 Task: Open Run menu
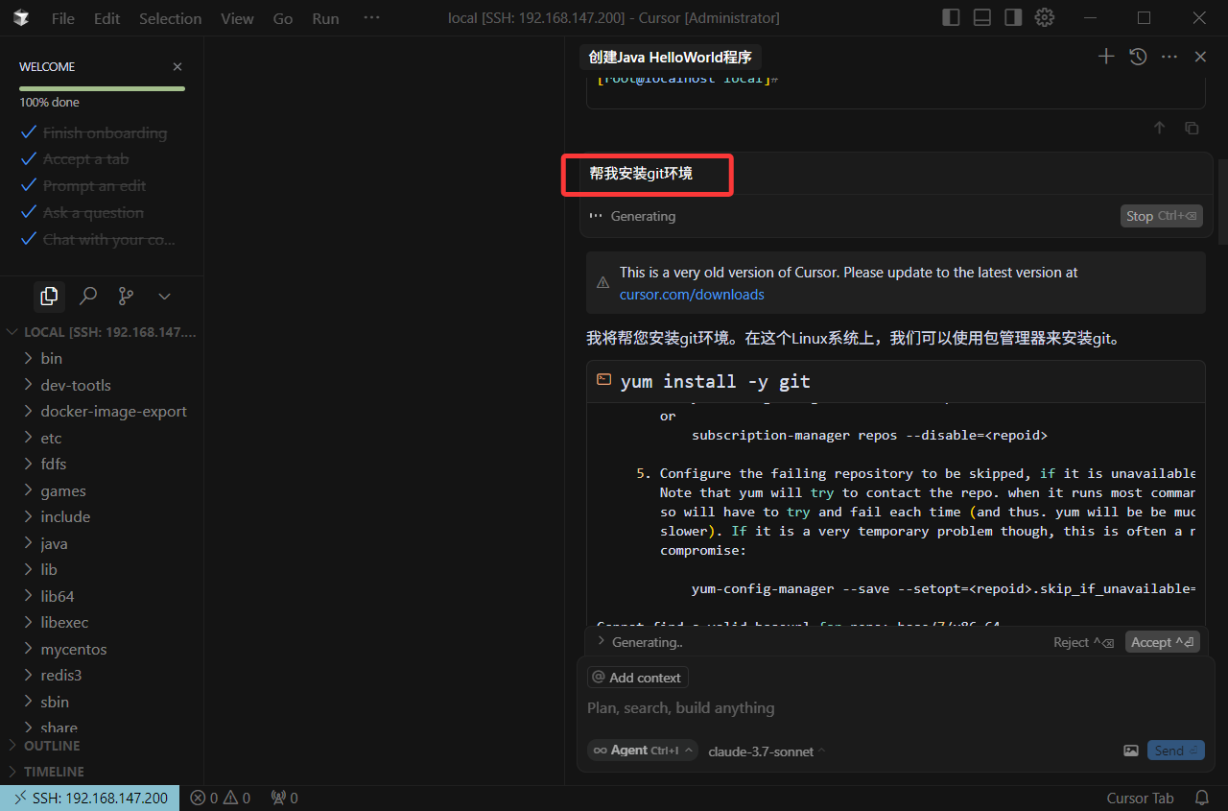325,18
